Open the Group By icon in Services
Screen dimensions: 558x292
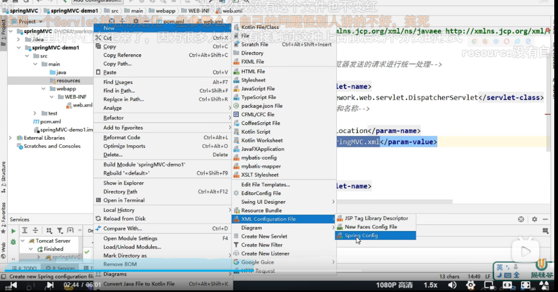pos(49,231)
